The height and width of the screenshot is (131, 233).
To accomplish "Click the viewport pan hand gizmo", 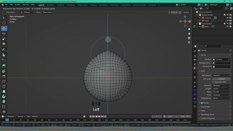I will point(189,34).
